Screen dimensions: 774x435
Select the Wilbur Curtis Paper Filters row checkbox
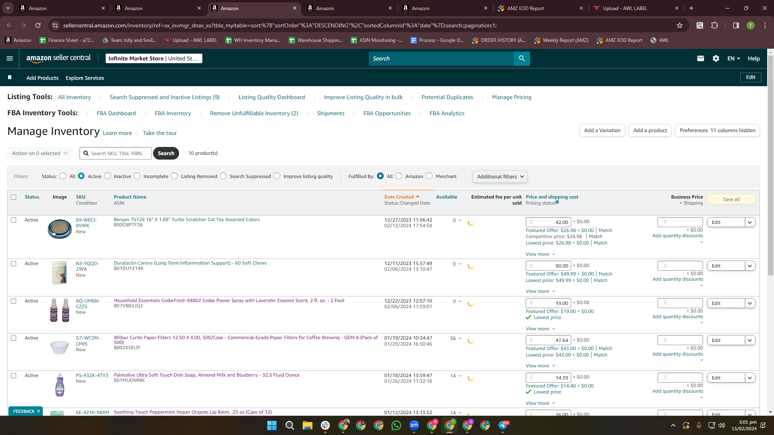(x=14, y=338)
